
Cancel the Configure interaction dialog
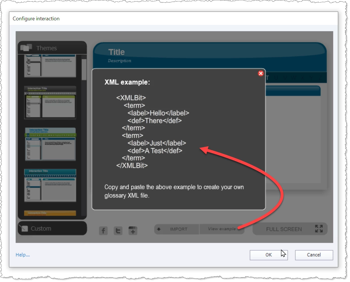[314, 255]
